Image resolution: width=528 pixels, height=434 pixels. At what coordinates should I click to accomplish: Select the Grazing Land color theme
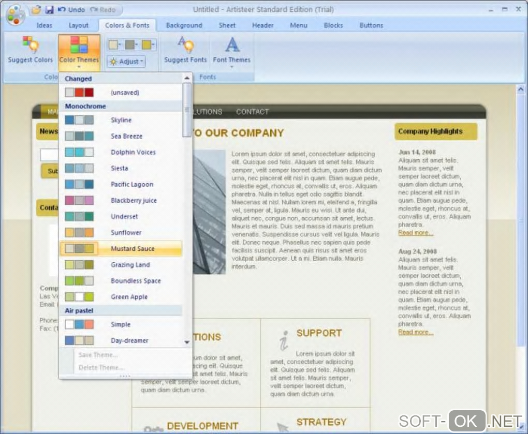tap(121, 265)
